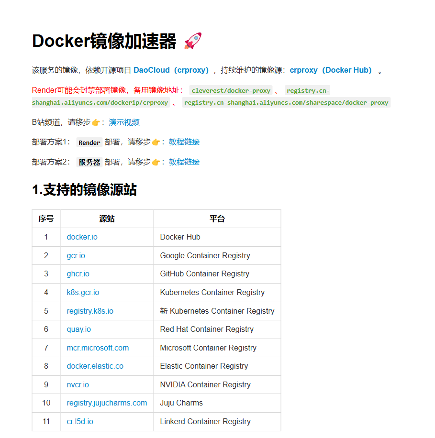This screenshot has width=435, height=438.
Task: Click the 演示视频 demo video link
Action: (x=124, y=122)
